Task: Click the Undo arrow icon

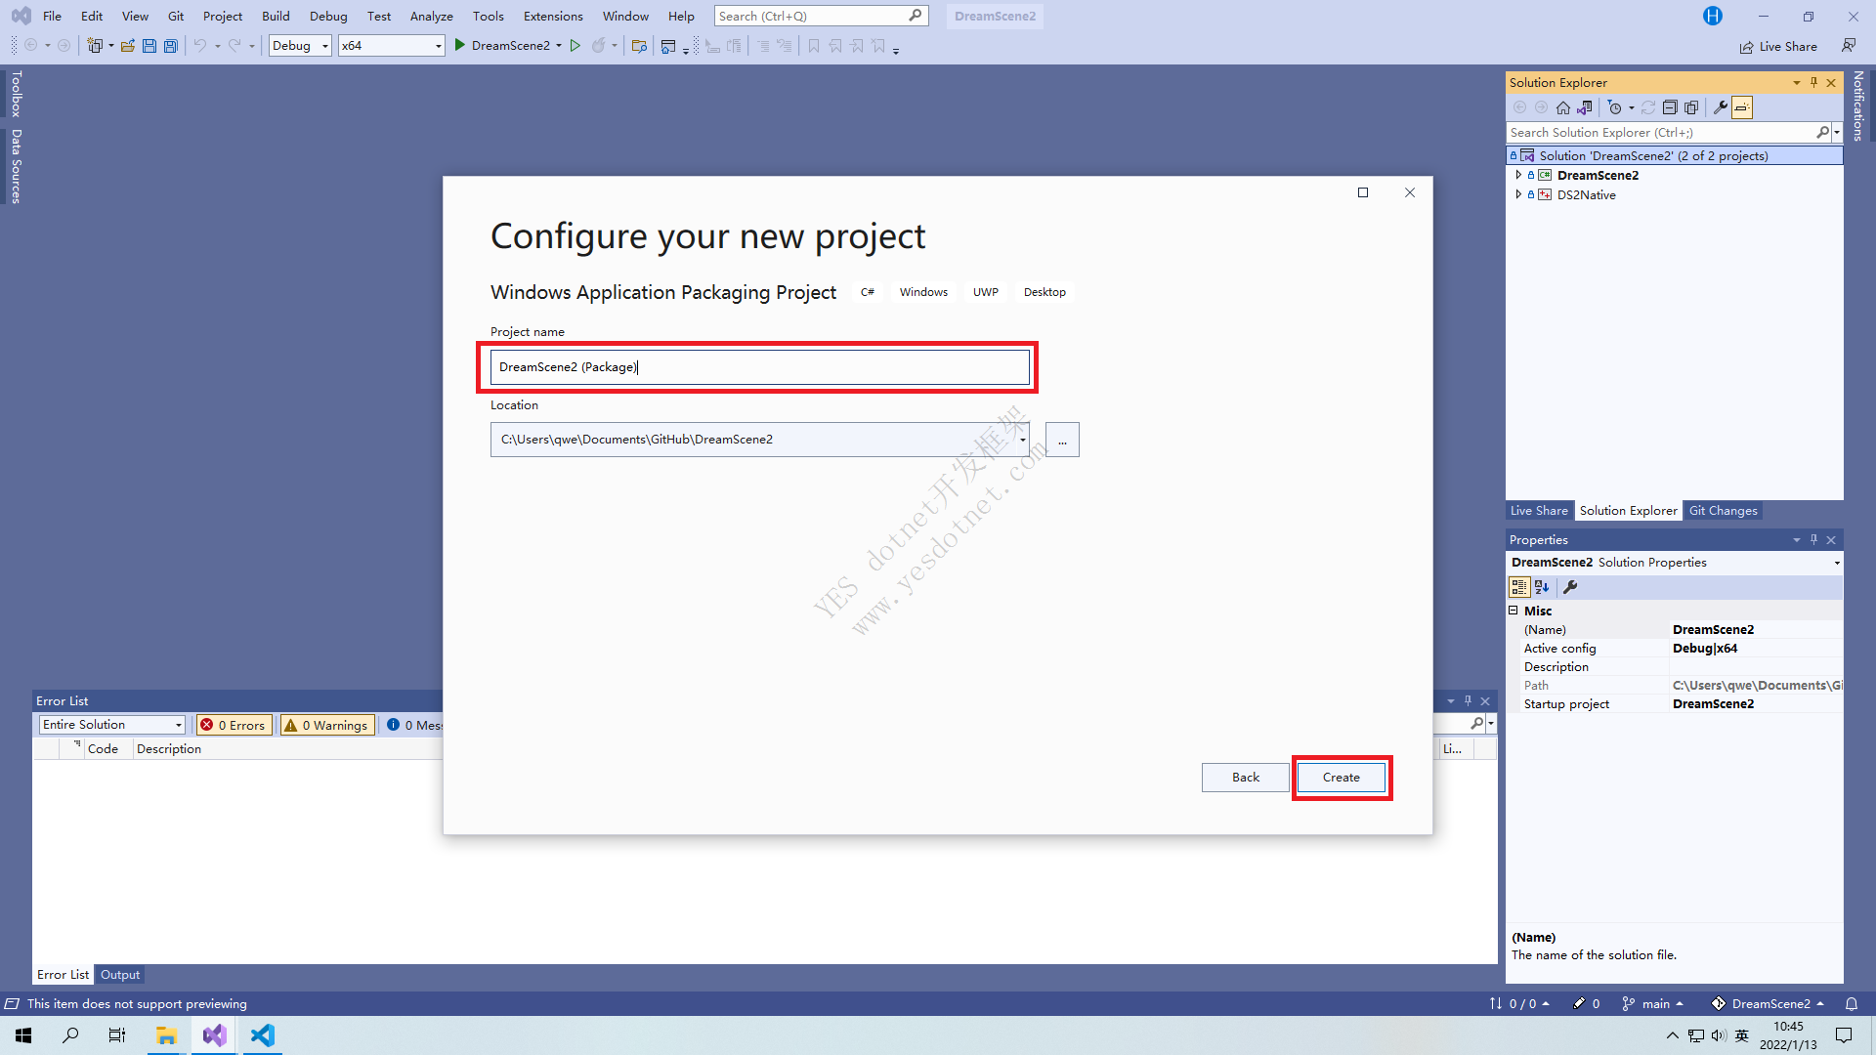Action: point(200,46)
